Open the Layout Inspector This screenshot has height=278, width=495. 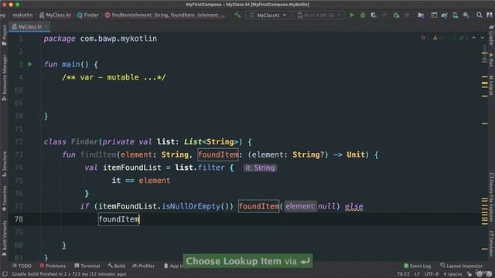point(461,266)
